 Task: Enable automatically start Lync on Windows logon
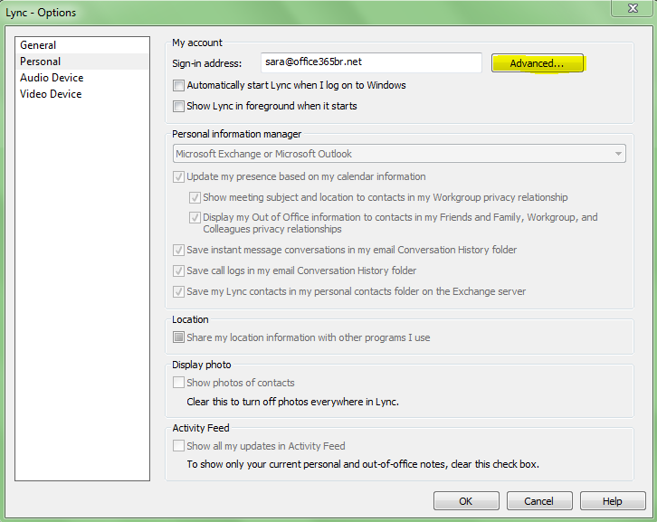coord(178,86)
